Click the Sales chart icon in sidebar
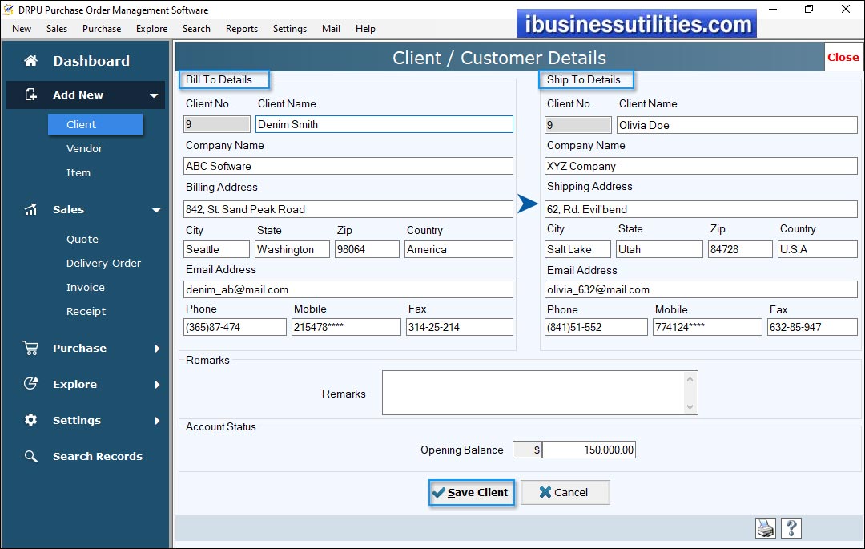Screen dimensions: 865x549 point(30,210)
